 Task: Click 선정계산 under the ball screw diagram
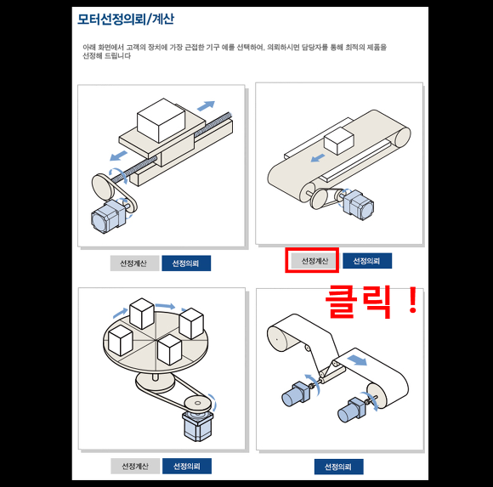click(134, 263)
